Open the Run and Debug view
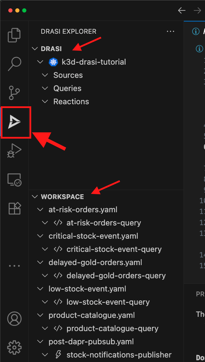Viewport: 205px width, 362px height. click(14, 150)
